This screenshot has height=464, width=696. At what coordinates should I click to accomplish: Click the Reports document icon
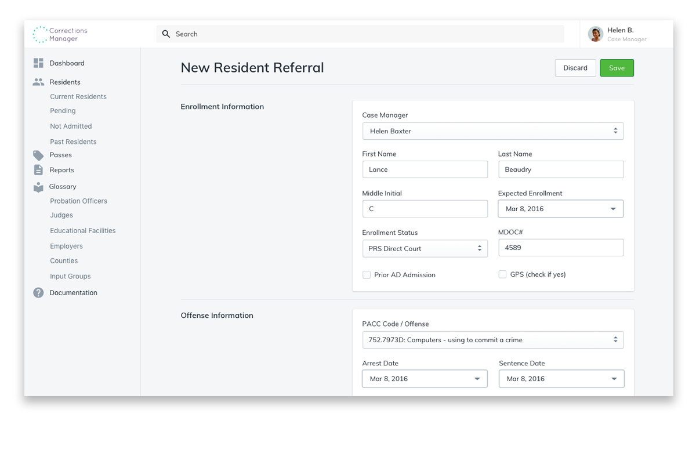click(38, 170)
